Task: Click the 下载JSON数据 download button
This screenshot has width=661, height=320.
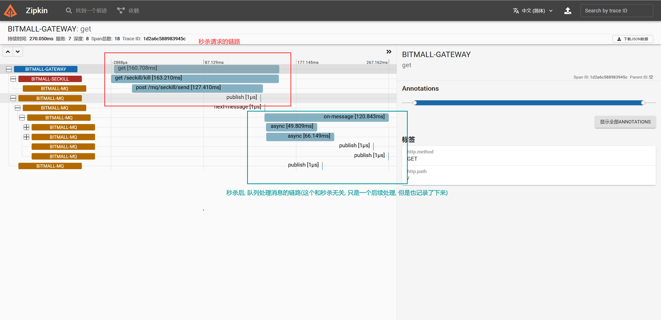Action: coord(633,39)
